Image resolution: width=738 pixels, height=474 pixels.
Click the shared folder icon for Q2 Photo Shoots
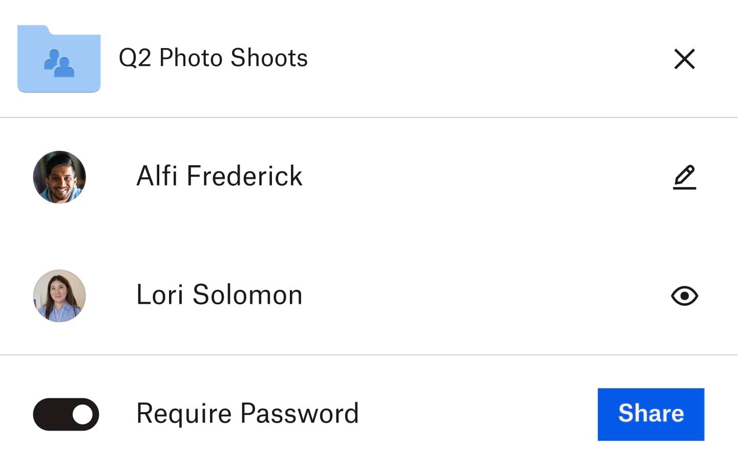59,58
